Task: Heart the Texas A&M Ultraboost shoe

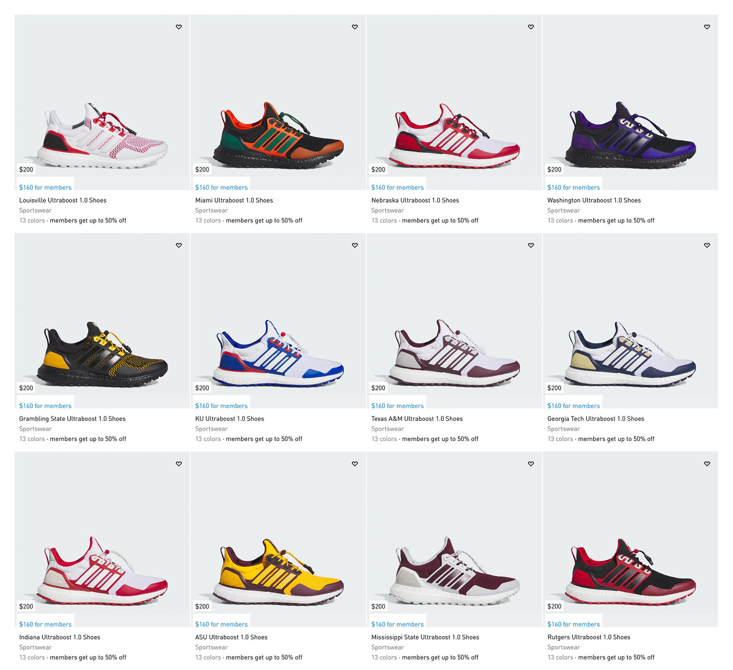Action: point(531,245)
